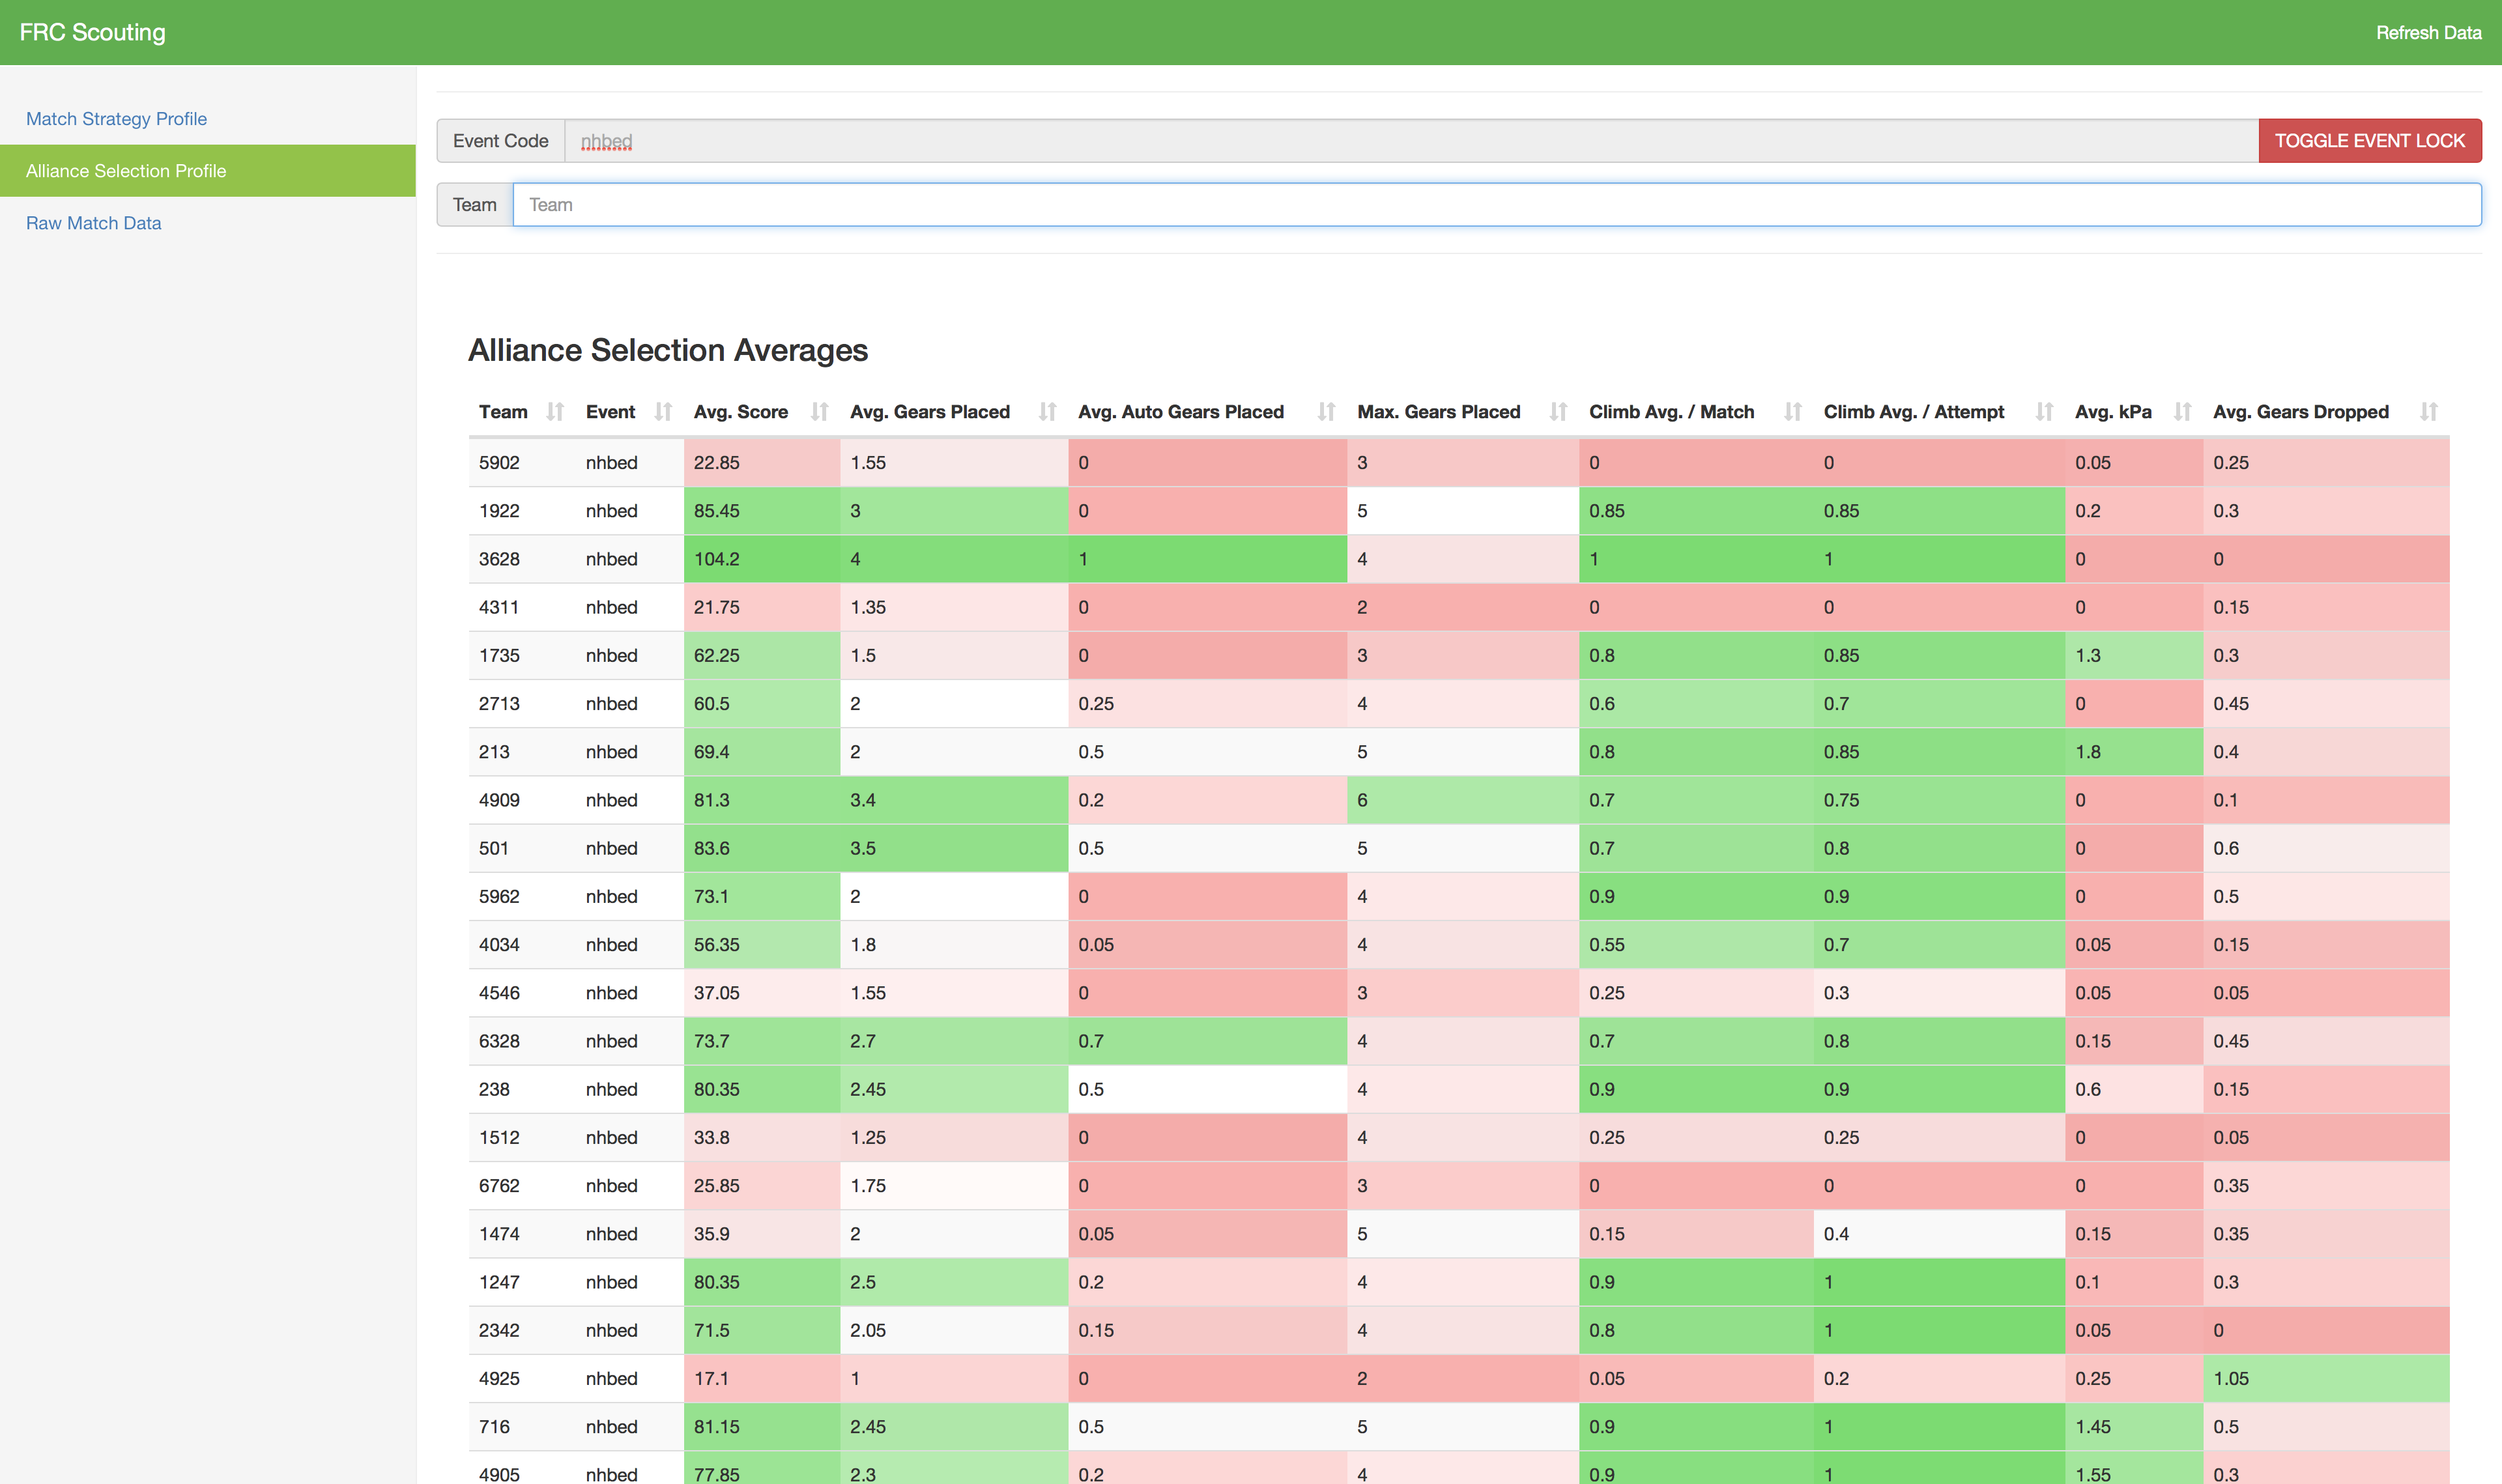The image size is (2502, 1484).
Task: Sort by Avg. Score arrows icon
Action: click(819, 411)
